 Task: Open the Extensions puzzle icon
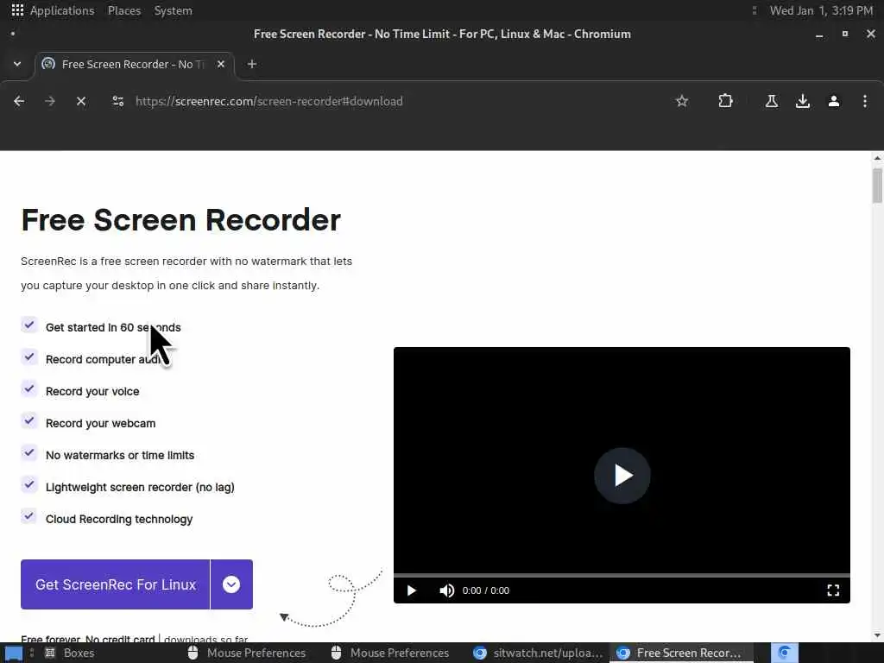725,102
